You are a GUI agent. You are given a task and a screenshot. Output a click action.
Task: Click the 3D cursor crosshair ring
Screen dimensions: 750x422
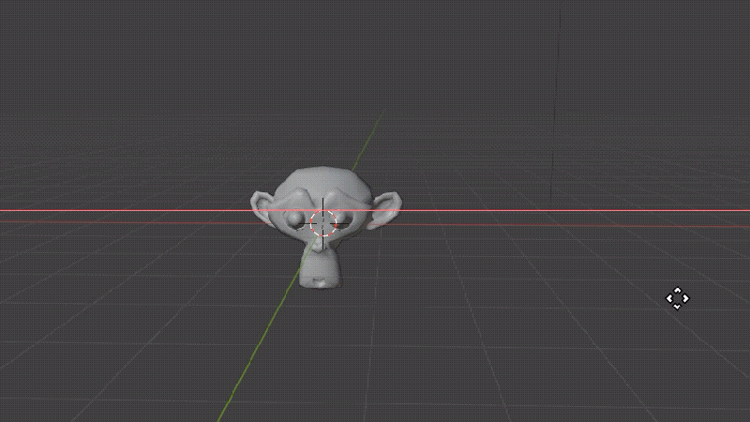tap(323, 223)
